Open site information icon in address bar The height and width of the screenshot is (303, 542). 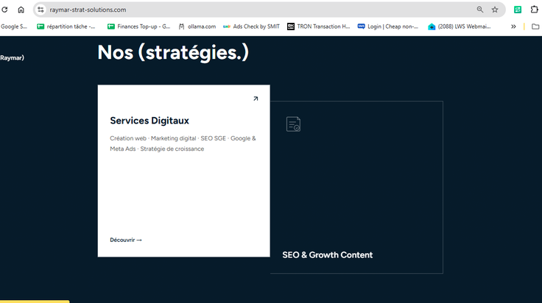pyautogui.click(x=41, y=10)
